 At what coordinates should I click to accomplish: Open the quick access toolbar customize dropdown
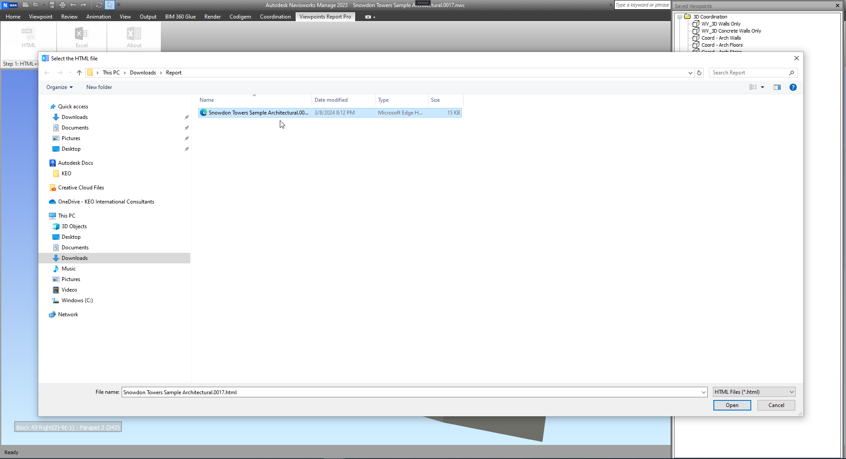[x=119, y=5]
